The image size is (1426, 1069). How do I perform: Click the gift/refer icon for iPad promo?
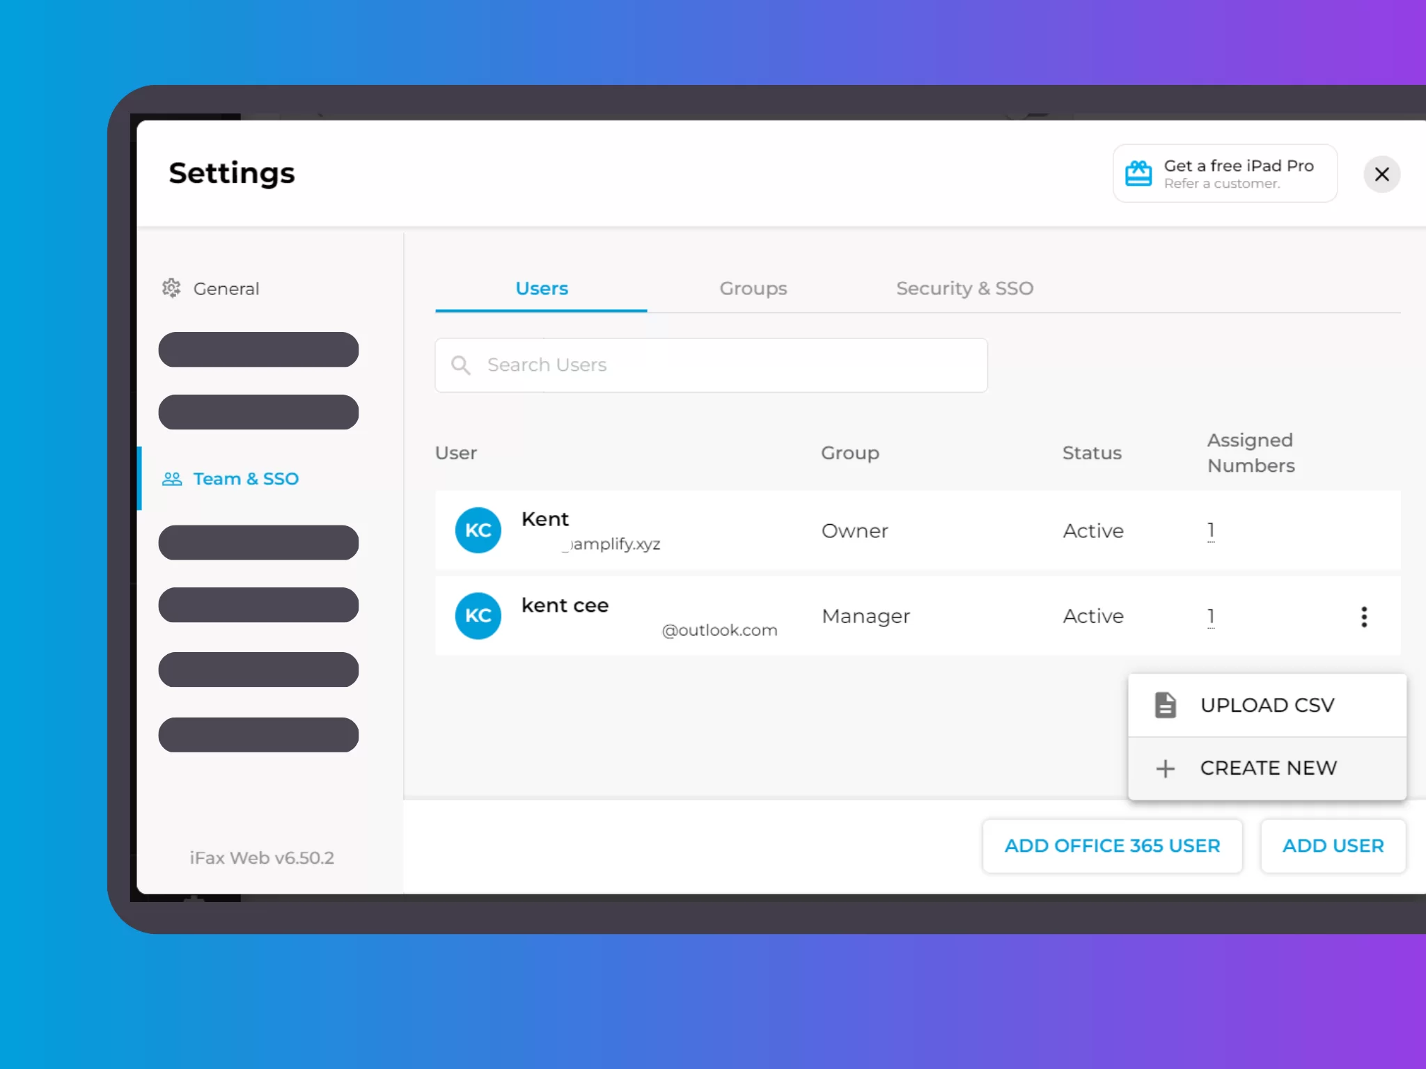click(x=1138, y=173)
